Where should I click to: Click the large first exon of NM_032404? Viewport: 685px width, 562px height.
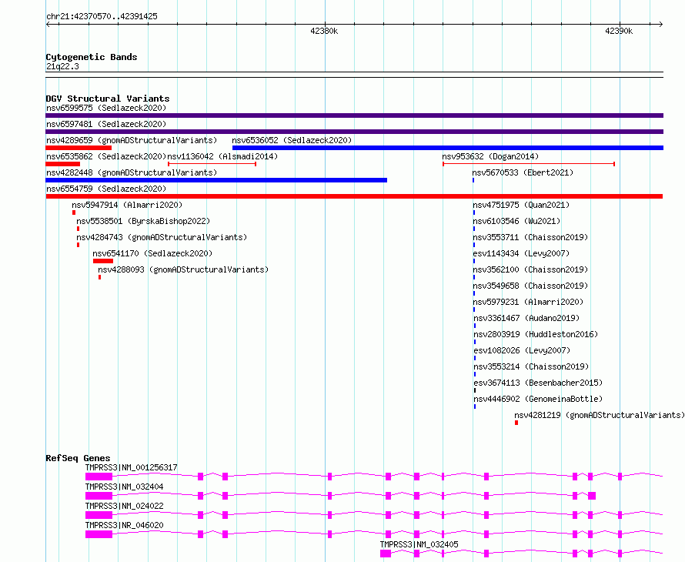[x=99, y=496]
